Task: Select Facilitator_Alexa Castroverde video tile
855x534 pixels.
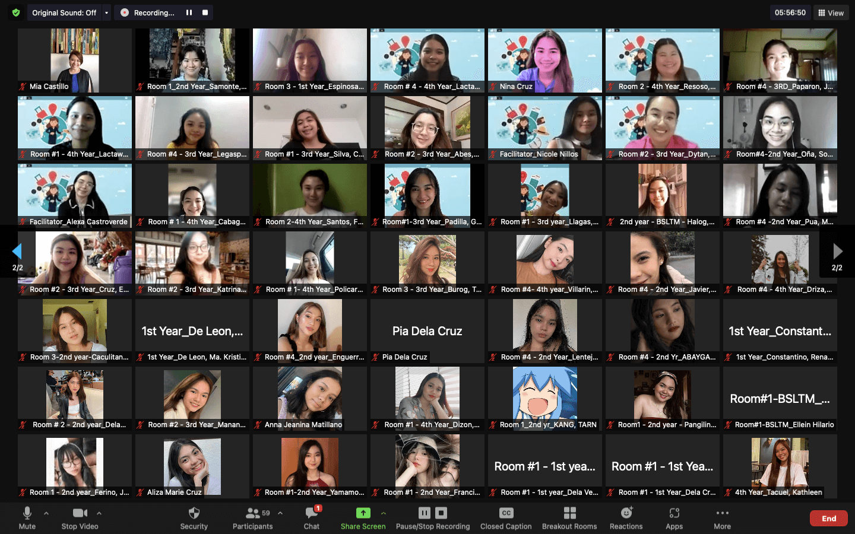Action: coord(75,196)
